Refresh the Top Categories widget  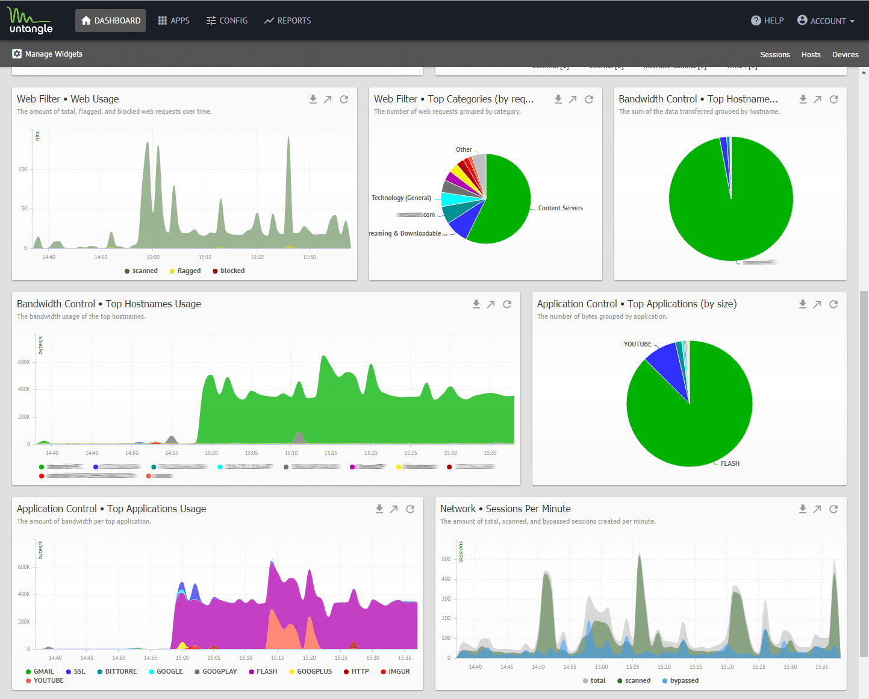(x=589, y=99)
